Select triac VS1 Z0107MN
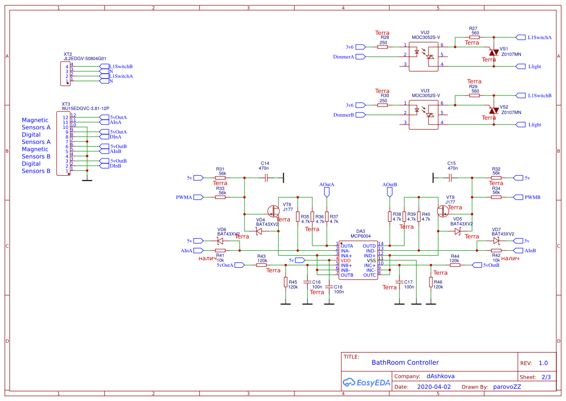Screen dimensions: 566x401 [493, 53]
